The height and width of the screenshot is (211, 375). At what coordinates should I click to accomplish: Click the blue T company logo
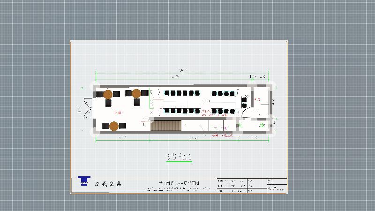coord(84,181)
